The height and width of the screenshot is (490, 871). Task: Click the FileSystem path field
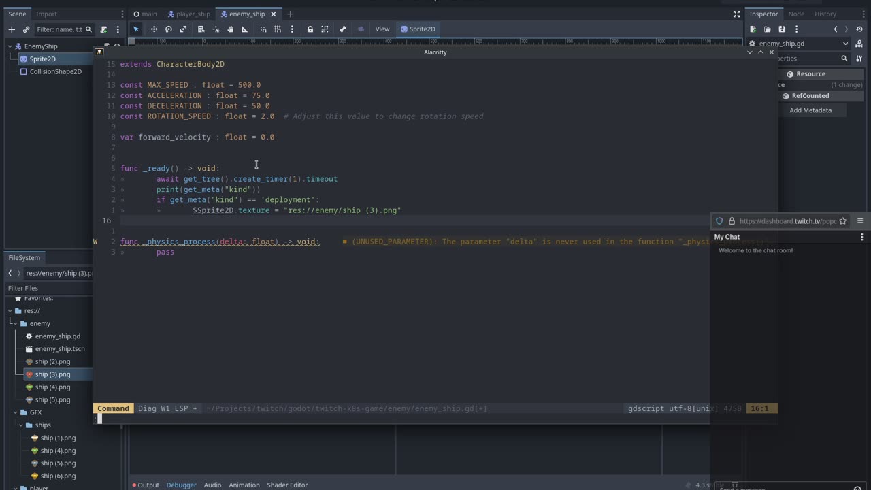pos(59,273)
